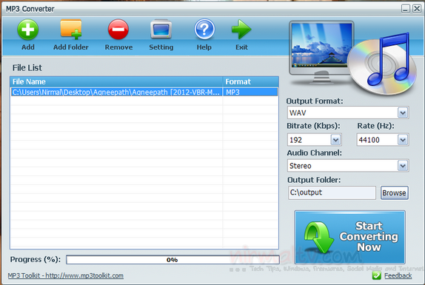
Task: Focus the Output Folder path field
Action: 332,192
